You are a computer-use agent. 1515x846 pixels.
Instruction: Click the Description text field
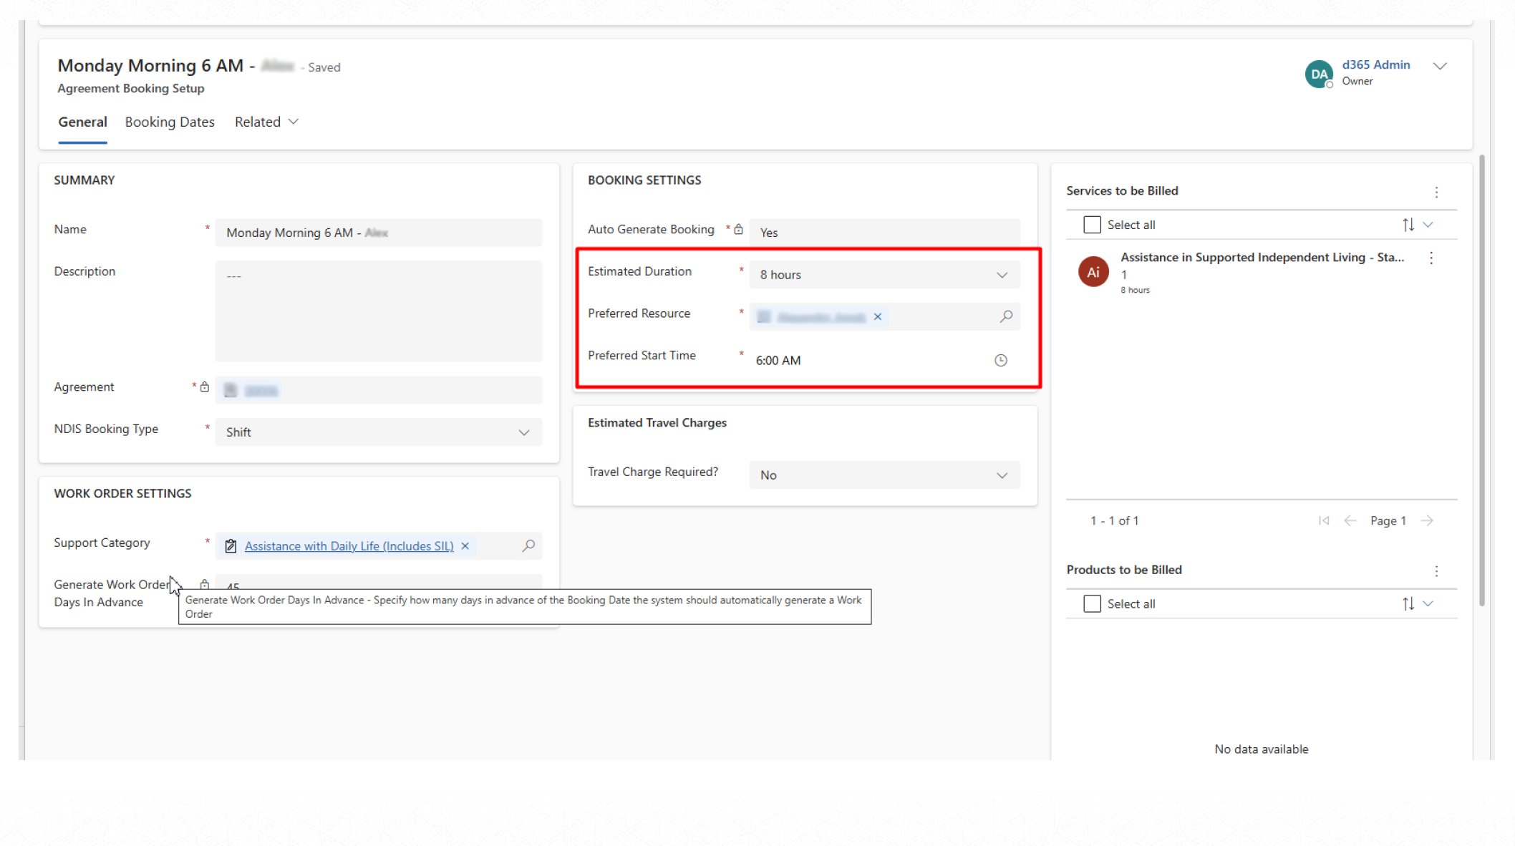378,311
